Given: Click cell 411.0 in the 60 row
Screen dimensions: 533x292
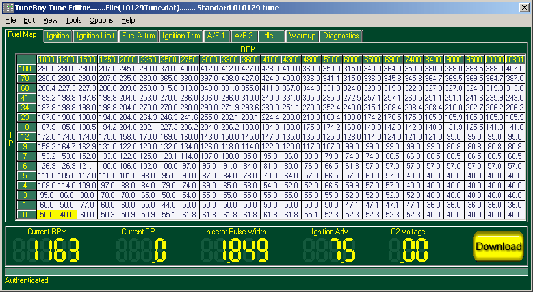Looking at the screenshot, I should click(x=270, y=88).
